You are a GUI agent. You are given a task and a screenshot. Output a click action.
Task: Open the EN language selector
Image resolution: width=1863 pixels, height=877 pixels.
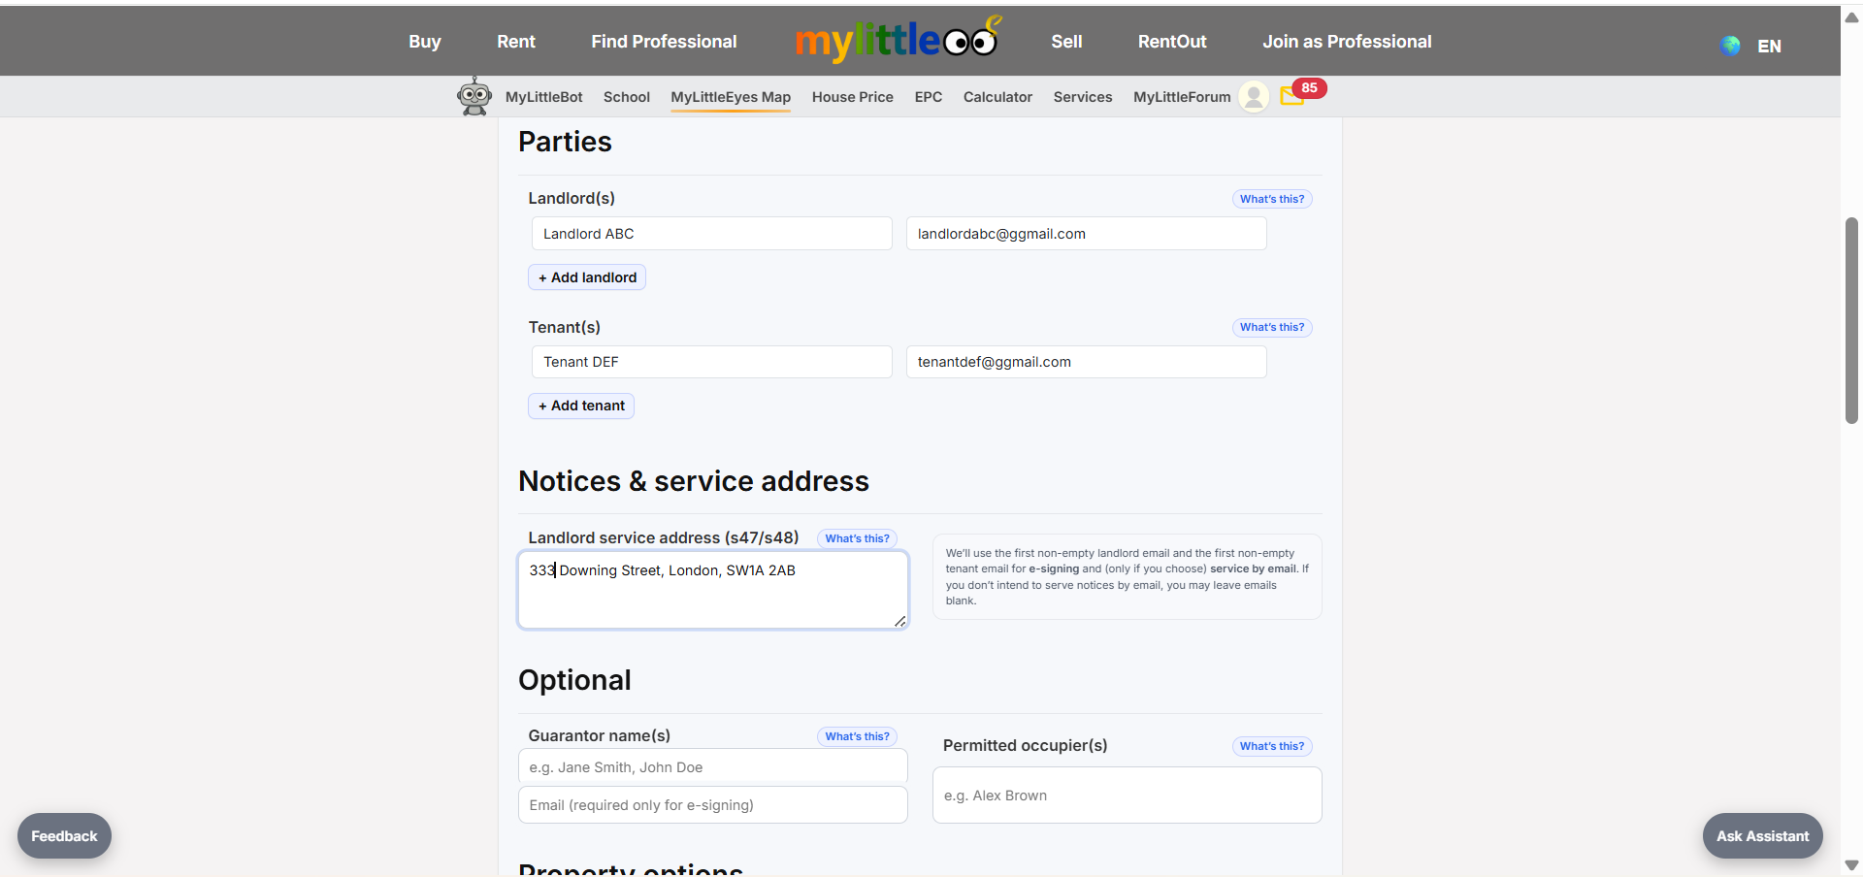1770,46
